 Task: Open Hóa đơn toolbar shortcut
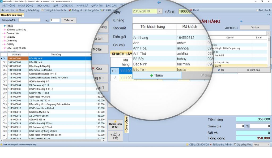pyautogui.click(x=8, y=10)
